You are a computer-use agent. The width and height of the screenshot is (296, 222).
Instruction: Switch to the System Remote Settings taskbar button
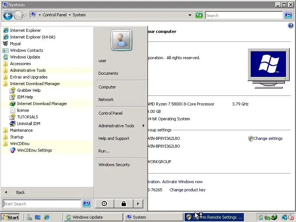(x=214, y=217)
